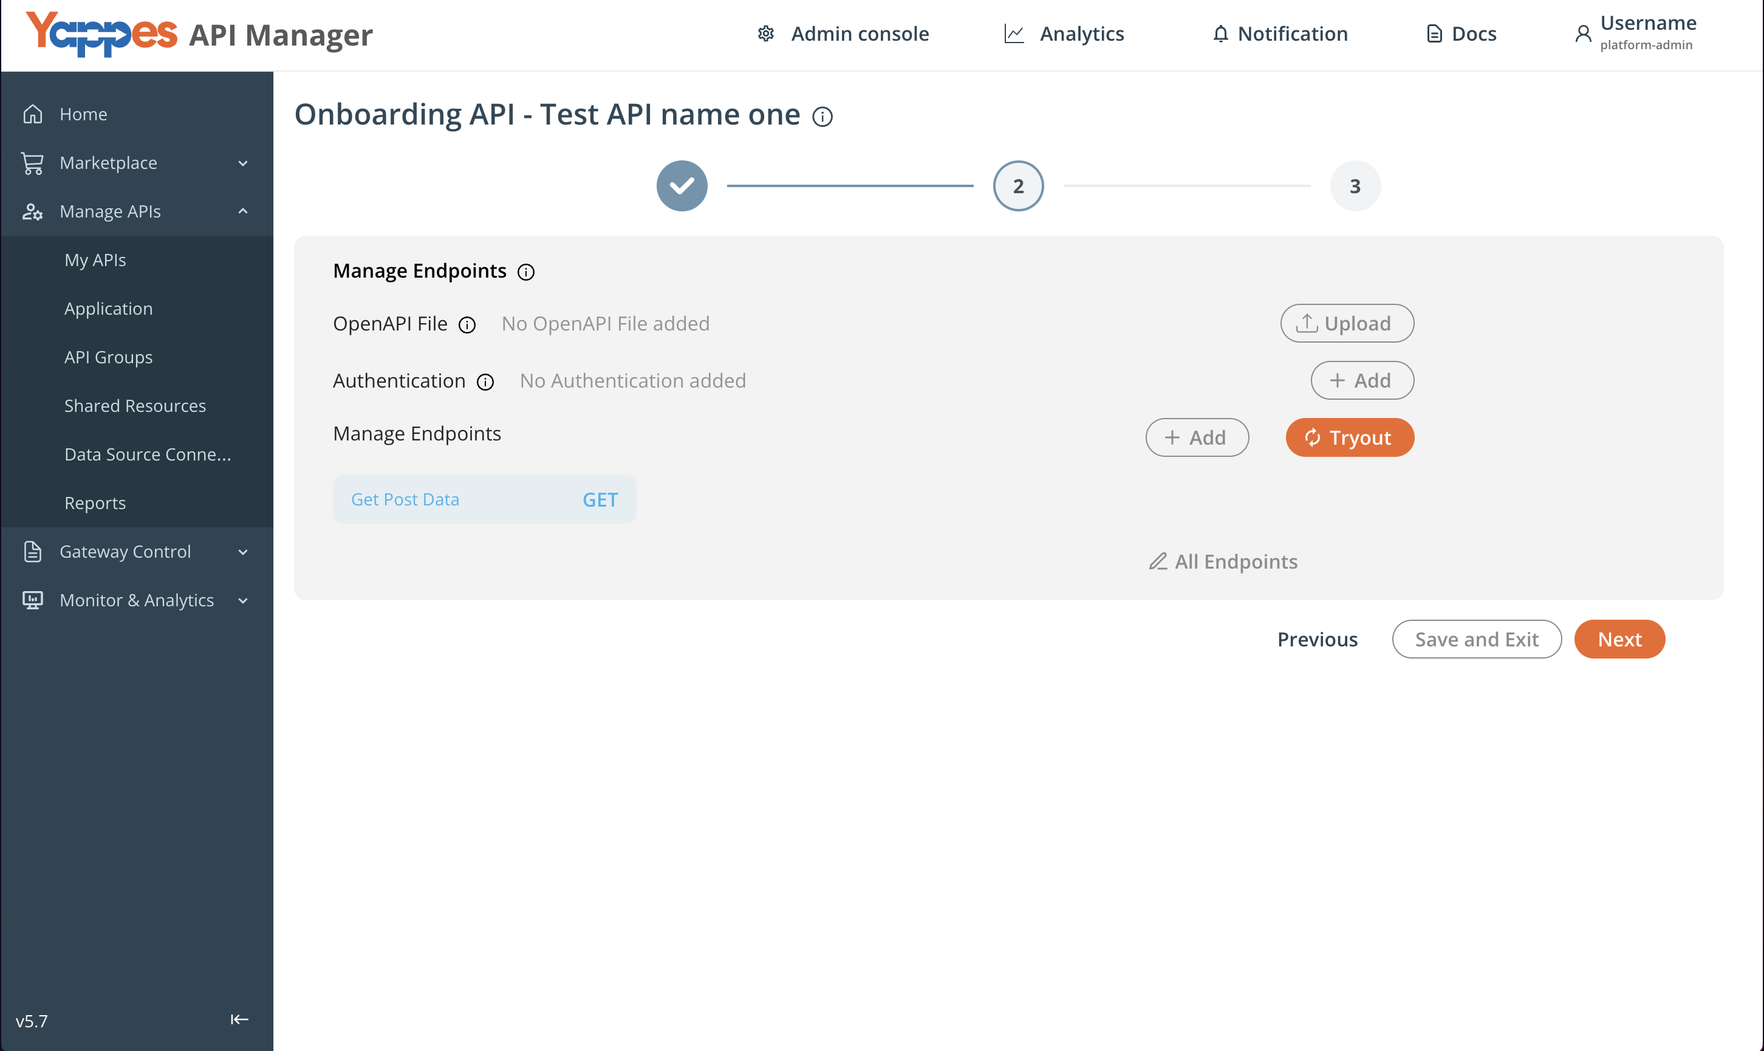Click the user profile icon
Viewport: 1764px width, 1051px height.
pos(1583,33)
